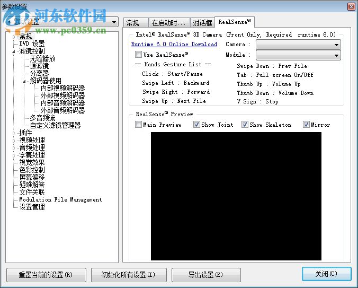Select 外部音频解码器 tree item
Screen dimensions: 358x288
click(63, 110)
